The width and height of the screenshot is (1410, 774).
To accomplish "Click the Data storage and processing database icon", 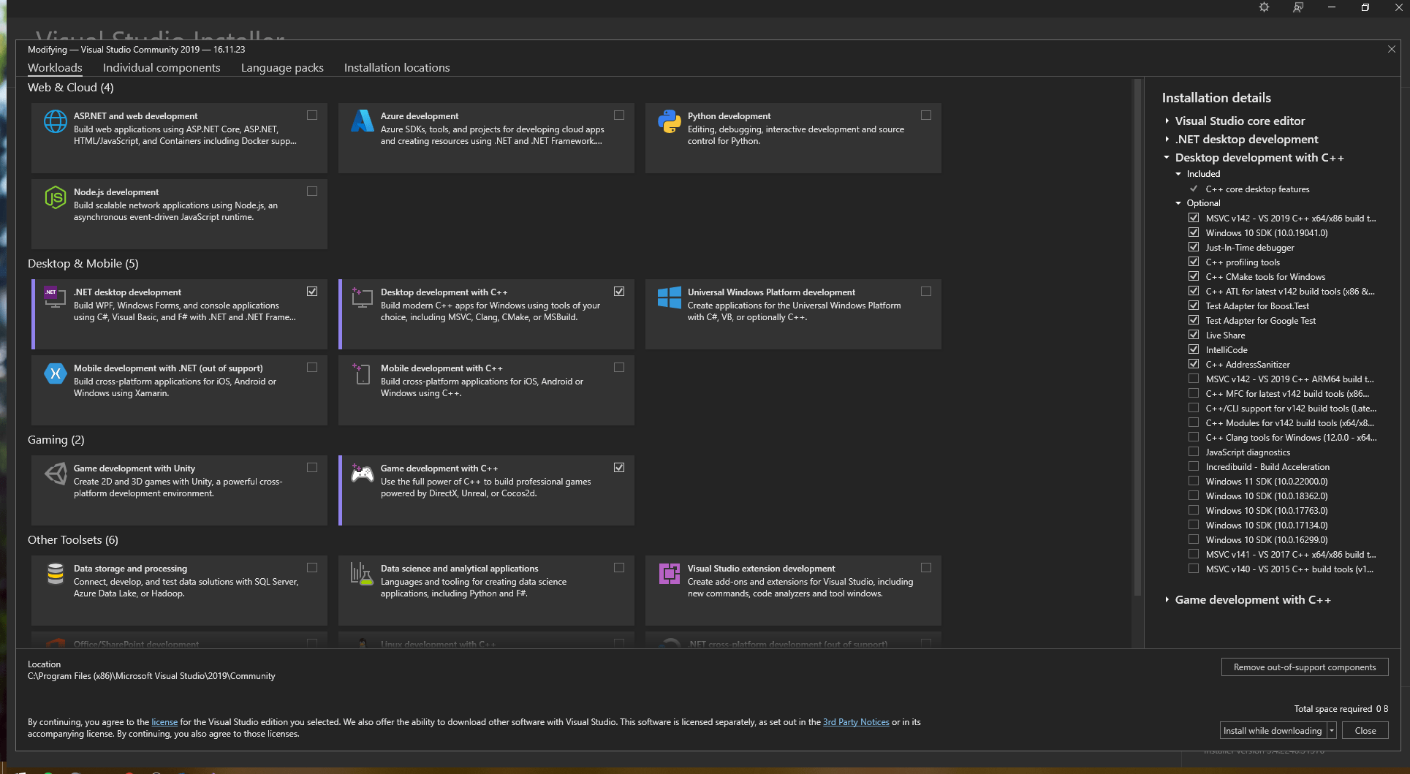I will pos(56,574).
